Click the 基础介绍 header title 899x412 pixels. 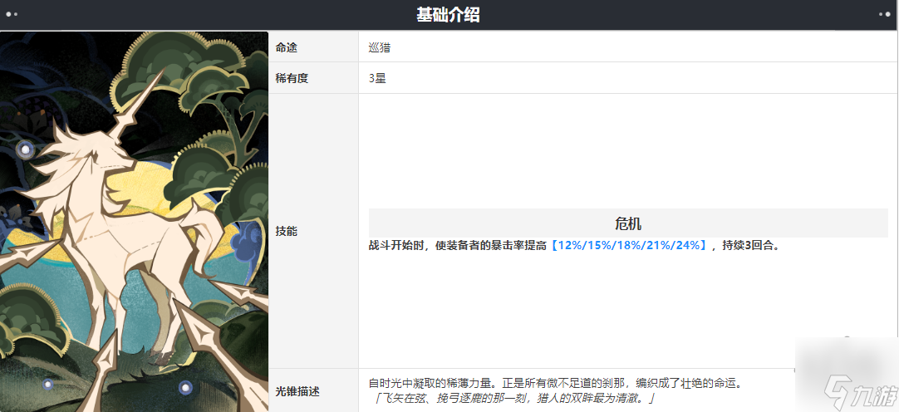pos(448,15)
